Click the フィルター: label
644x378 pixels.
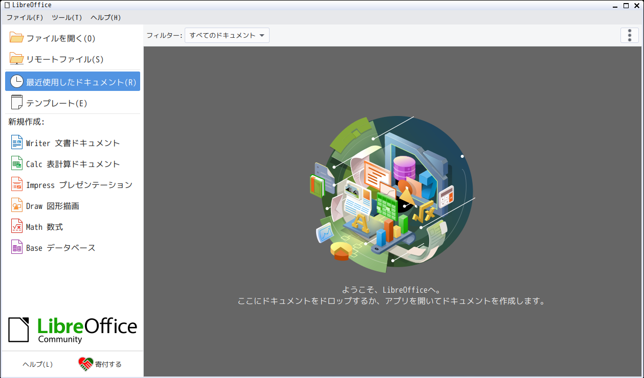(x=164, y=35)
